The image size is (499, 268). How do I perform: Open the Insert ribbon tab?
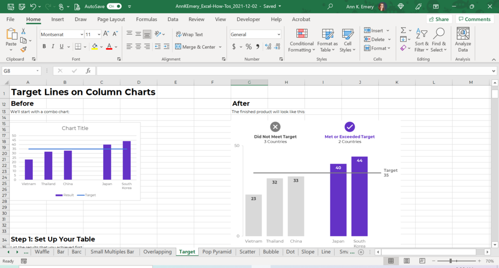click(58, 19)
